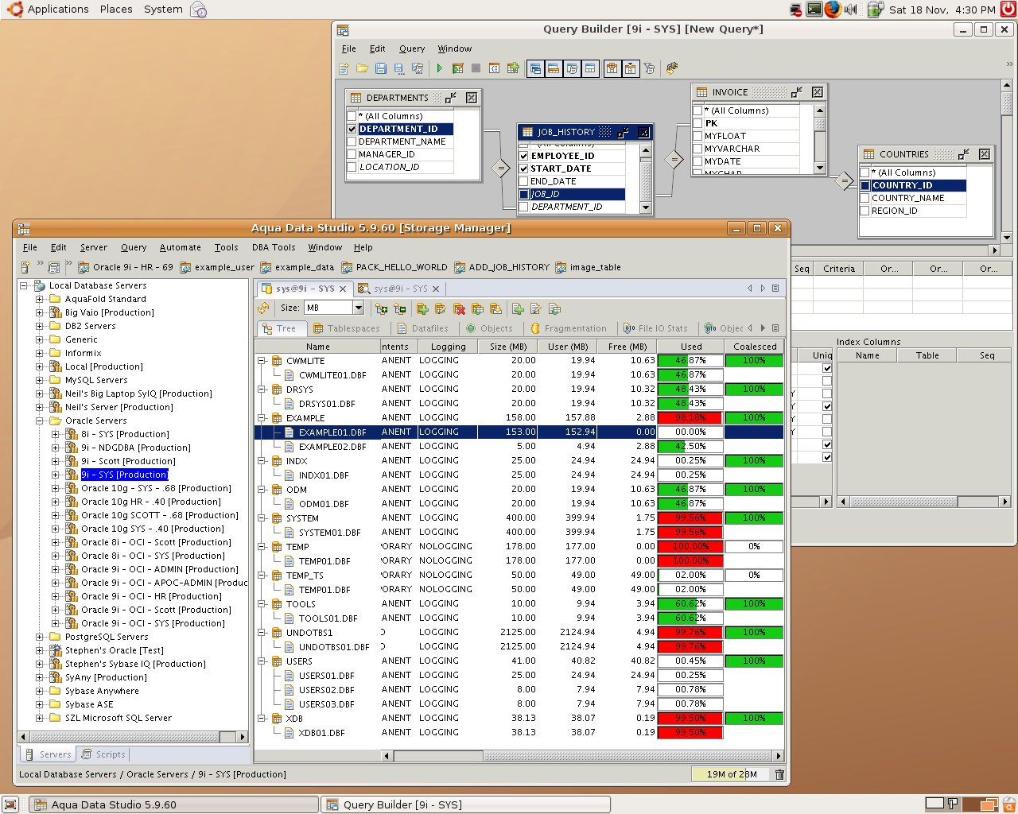Open DBA Tools menu
Screen dimensions: 1018x814
tap(274, 247)
